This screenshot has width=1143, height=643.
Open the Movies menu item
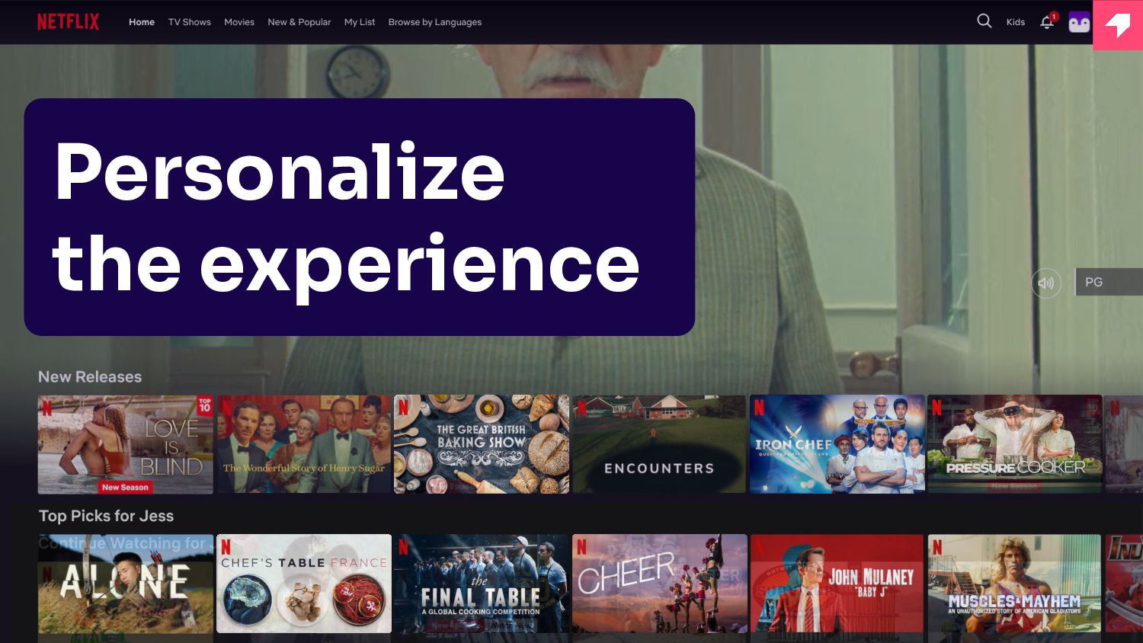coord(239,22)
